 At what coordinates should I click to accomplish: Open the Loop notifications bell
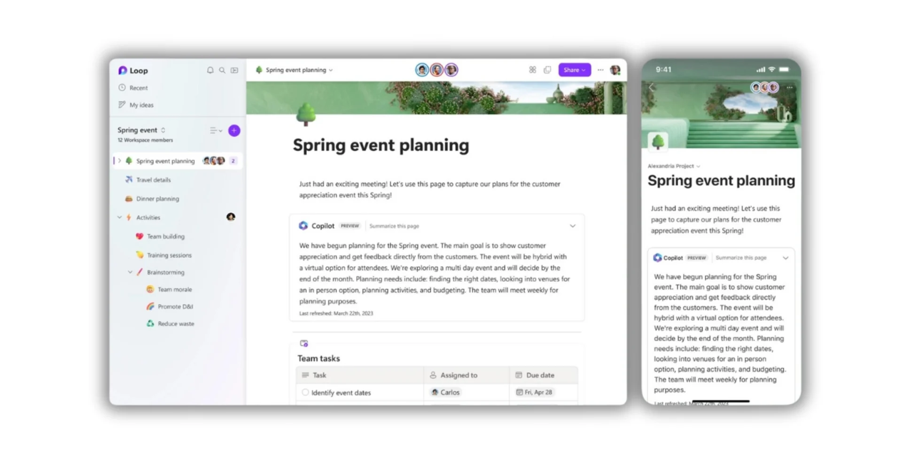pyautogui.click(x=210, y=70)
